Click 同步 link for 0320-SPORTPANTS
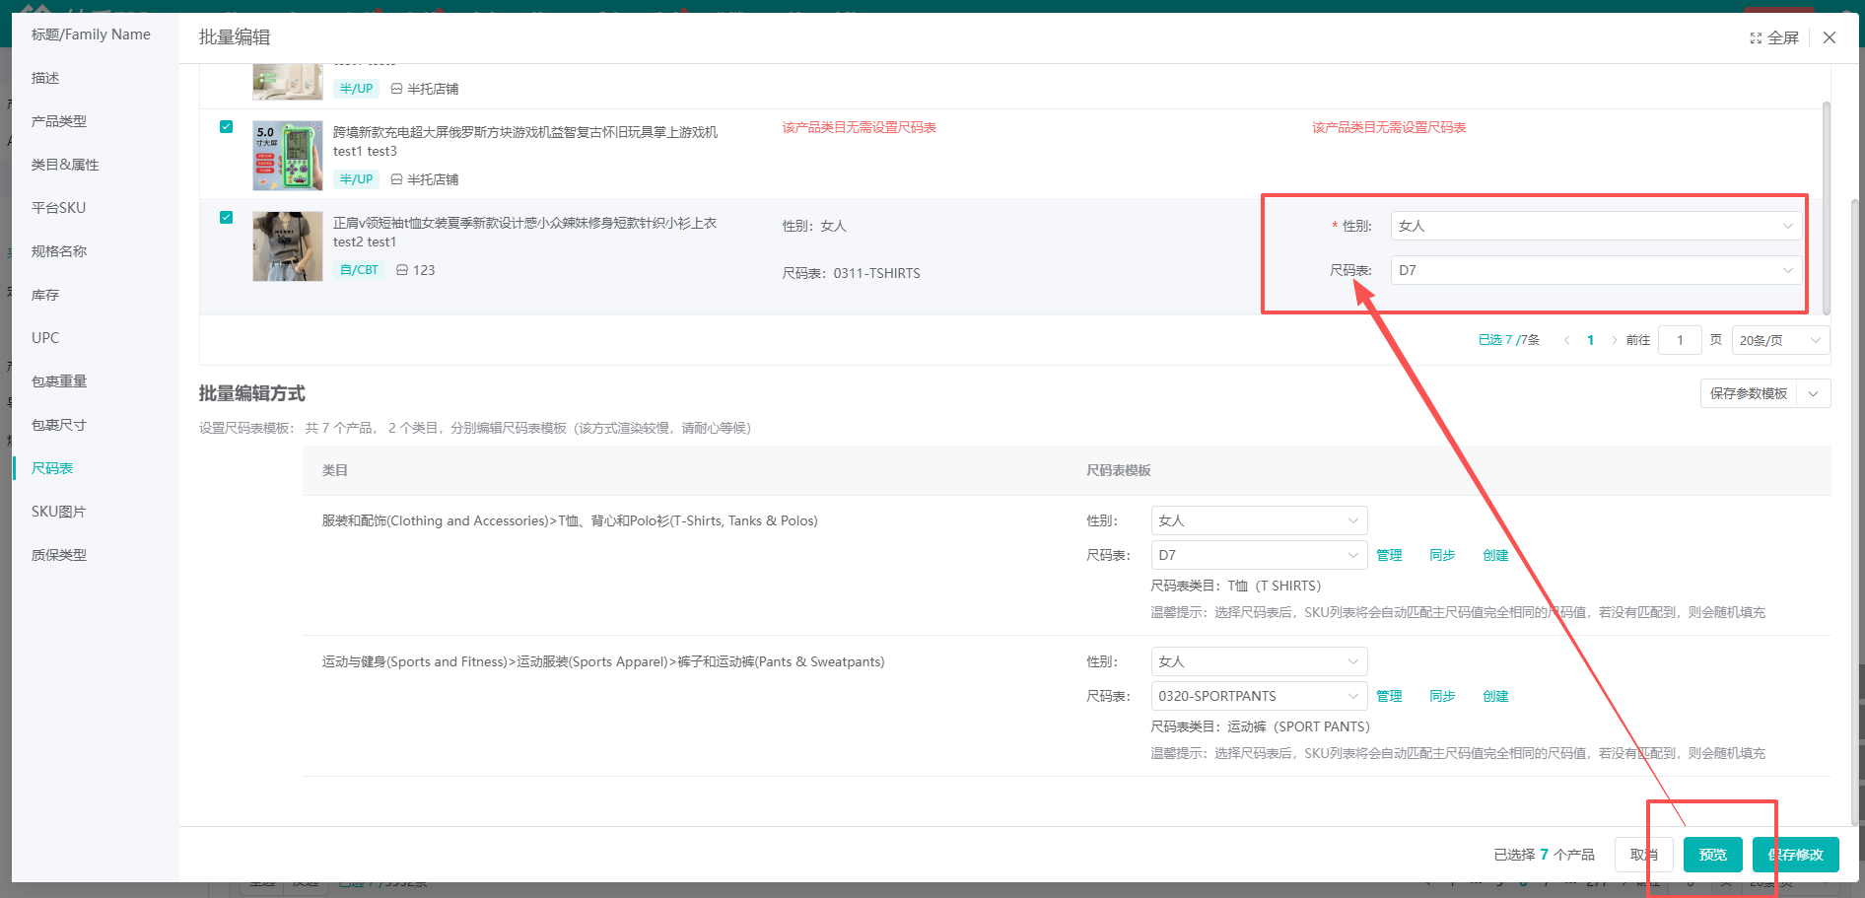Screen dimensions: 1865x898 (x=1442, y=696)
